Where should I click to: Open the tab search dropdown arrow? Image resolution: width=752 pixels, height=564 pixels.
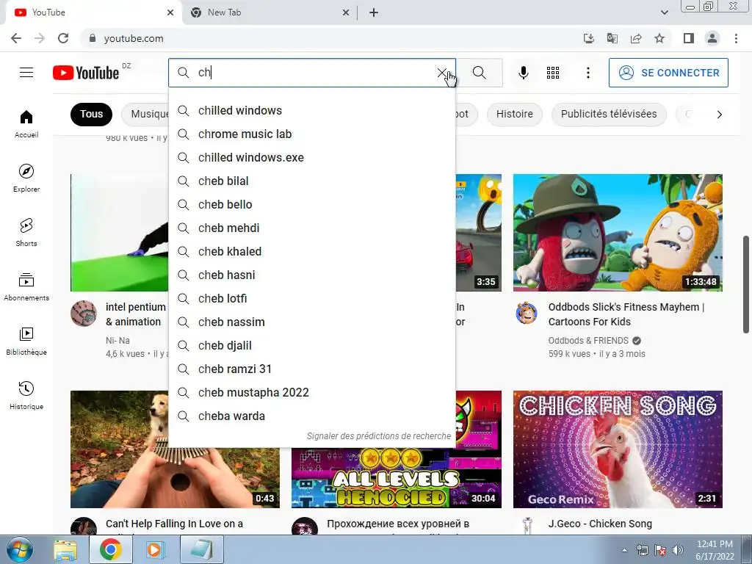664,12
